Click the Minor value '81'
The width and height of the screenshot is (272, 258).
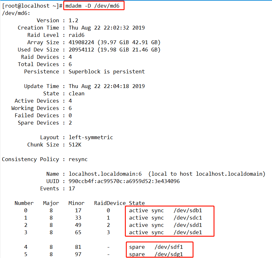[78, 247]
